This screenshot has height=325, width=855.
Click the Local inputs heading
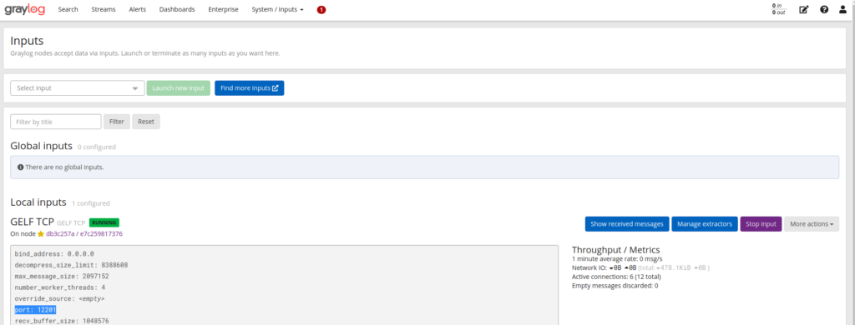tap(38, 202)
